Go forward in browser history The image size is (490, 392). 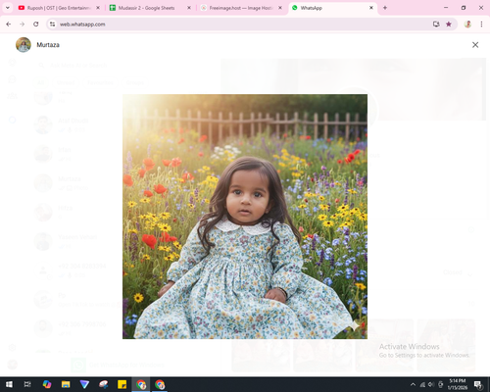(22, 24)
